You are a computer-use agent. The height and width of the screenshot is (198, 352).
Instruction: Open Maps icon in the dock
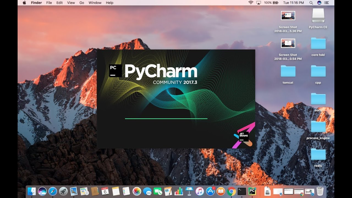point(84,191)
